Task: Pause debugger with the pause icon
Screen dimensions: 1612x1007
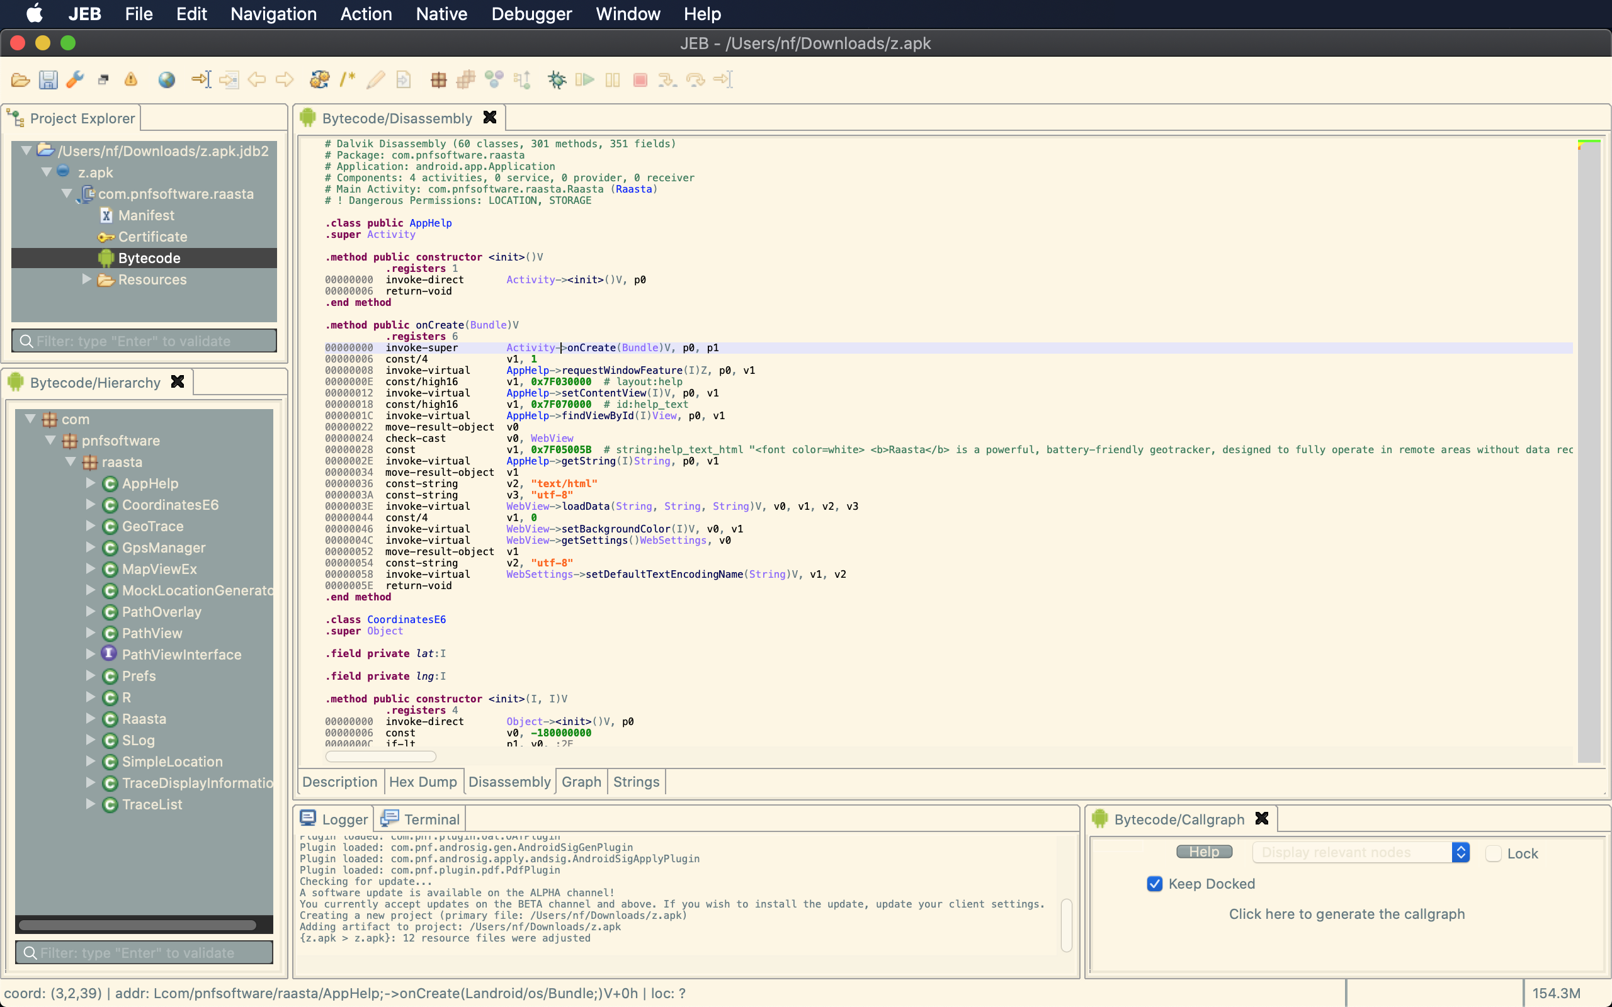Action: [613, 80]
